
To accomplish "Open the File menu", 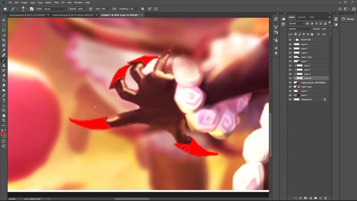I will coord(10,2).
